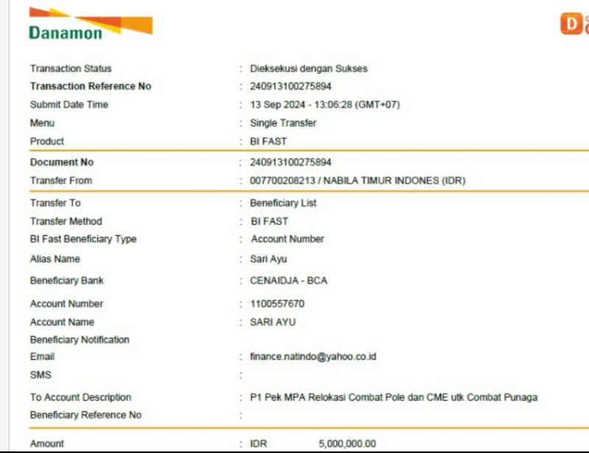Click the 'Transfer From' label
589x453 pixels.
pyautogui.click(x=61, y=180)
